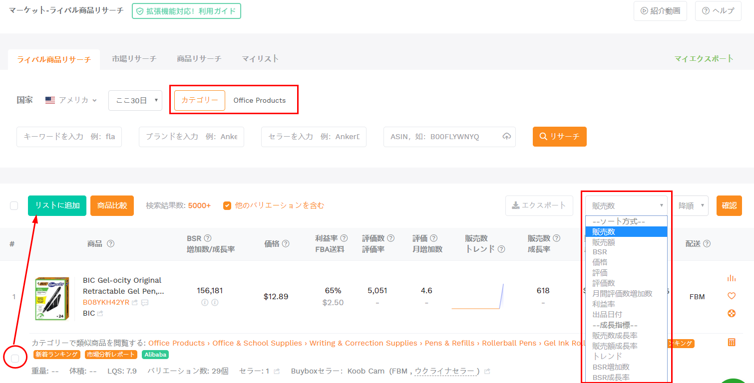Open the アメリカ country dropdown
This screenshot has width=754, height=383.
point(71,100)
